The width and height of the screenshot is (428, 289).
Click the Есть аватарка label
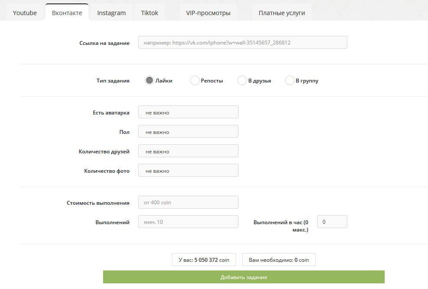tap(111, 113)
